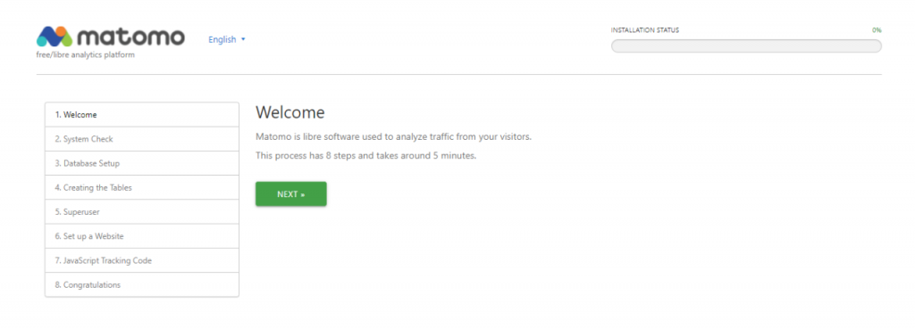Click the '8 steps and 5 minutes' text
The image size is (915, 328).
point(365,156)
